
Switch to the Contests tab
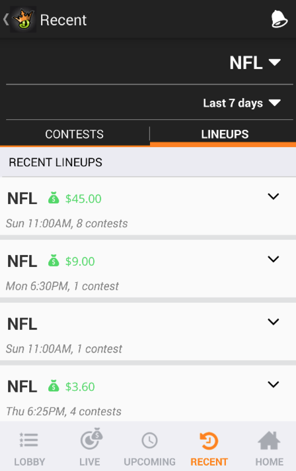point(74,134)
